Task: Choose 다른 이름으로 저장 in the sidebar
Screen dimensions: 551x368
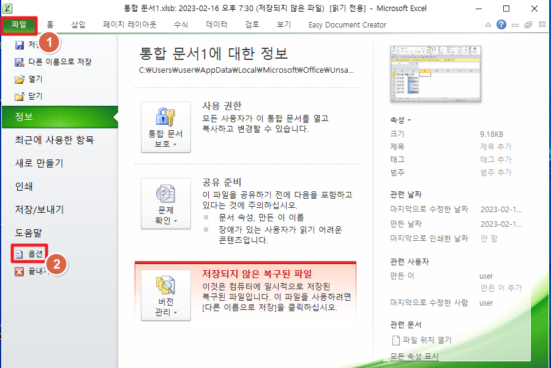Action: [53, 62]
